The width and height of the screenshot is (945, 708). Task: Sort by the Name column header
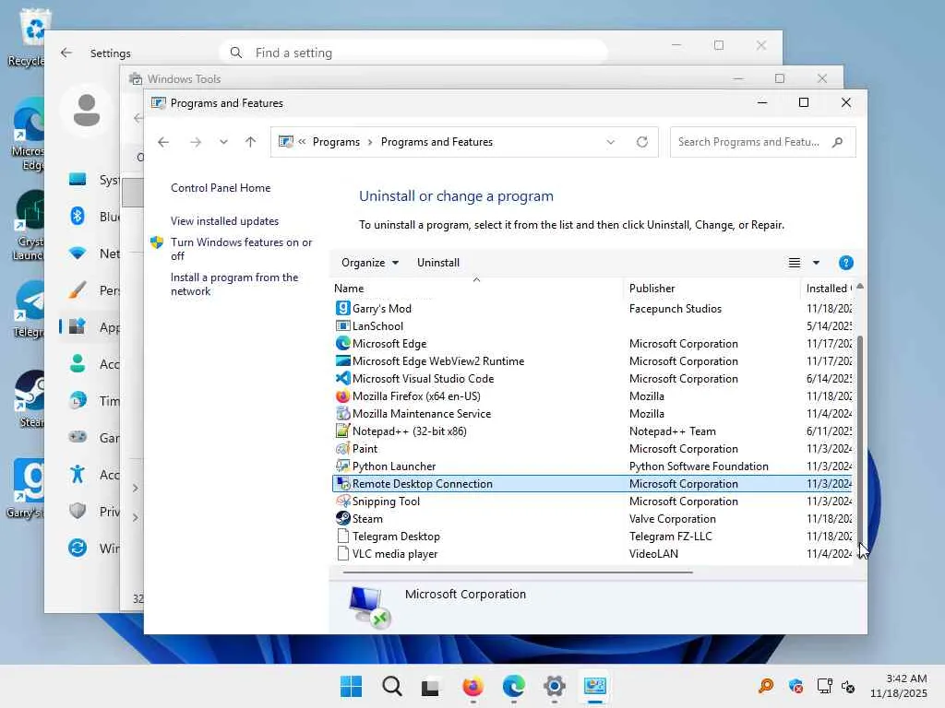[x=476, y=289]
